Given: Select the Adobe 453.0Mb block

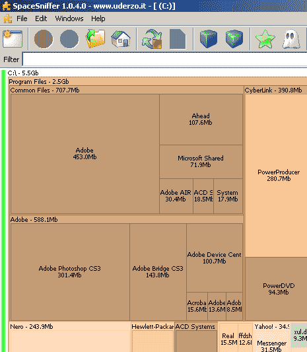Looking at the screenshot, I should (x=85, y=154).
